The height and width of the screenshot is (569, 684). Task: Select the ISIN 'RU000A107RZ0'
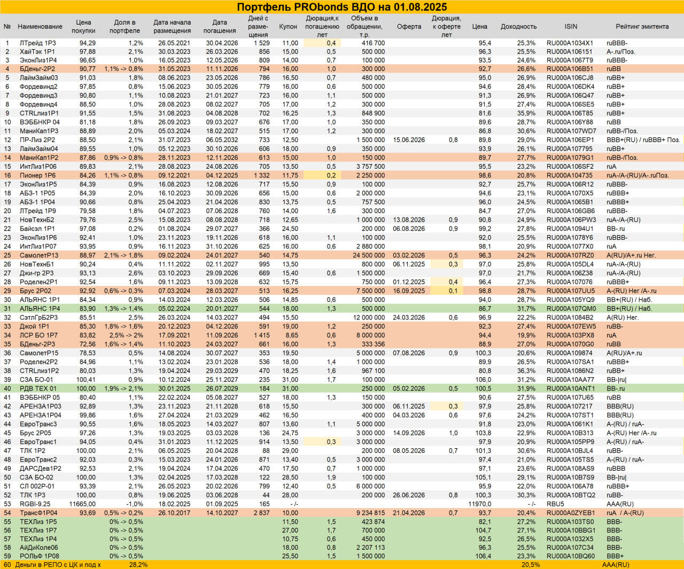[x=570, y=255]
